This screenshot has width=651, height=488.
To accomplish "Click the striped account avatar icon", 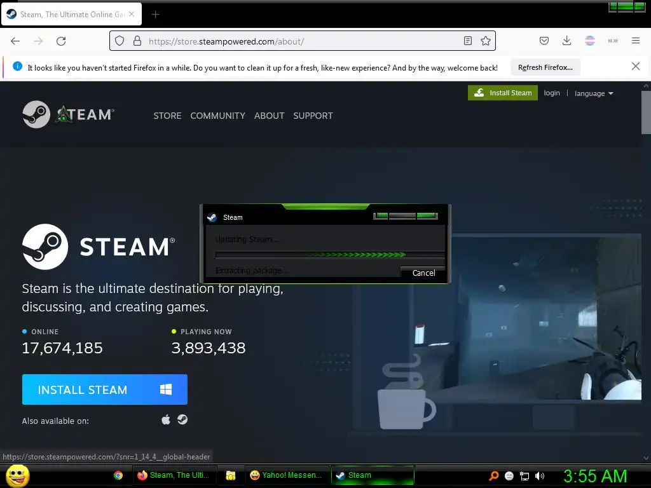I will pos(590,41).
